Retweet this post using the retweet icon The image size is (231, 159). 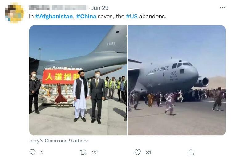pyautogui.click(x=83, y=152)
